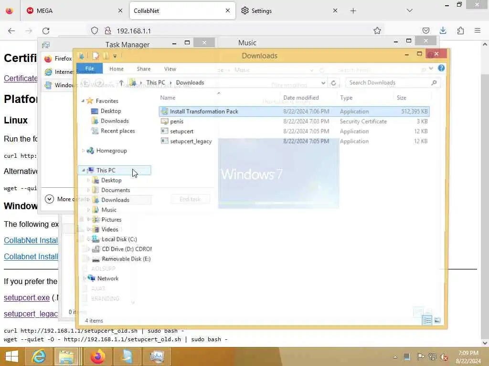Expand the Network tree node
This screenshot has height=366, width=489.
[84, 278]
